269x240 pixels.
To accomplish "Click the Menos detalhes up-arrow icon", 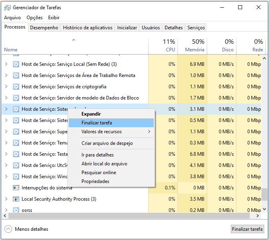I will tap(8, 229).
